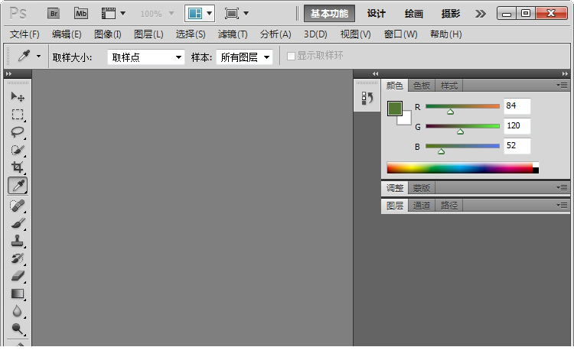Viewport: 574px width, 360px height.
Task: Open the 帮助(H) menu
Action: [x=446, y=34]
